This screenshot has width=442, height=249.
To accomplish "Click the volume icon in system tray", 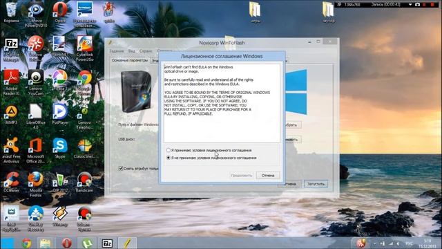I will [x=398, y=243].
